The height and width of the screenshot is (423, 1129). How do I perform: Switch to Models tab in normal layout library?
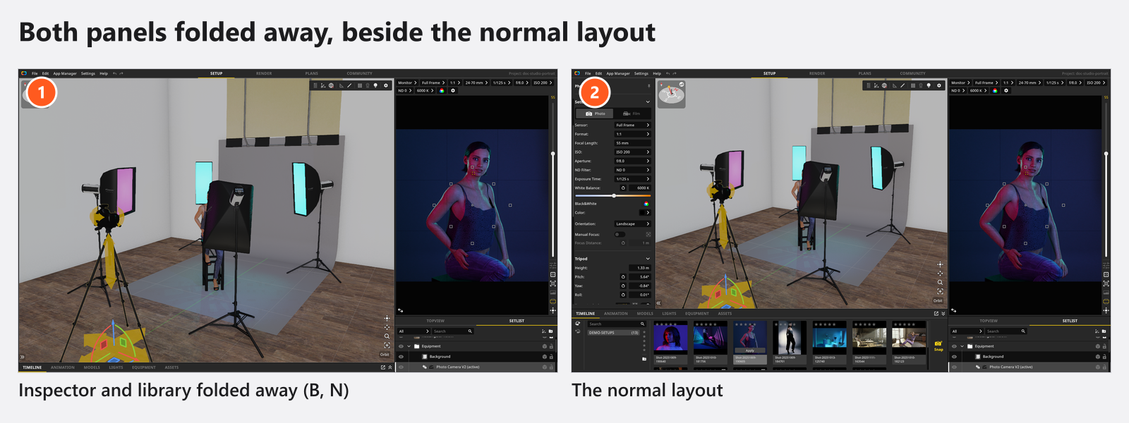click(645, 314)
